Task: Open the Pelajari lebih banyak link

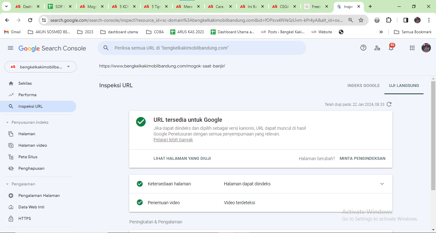Action: tap(173, 140)
